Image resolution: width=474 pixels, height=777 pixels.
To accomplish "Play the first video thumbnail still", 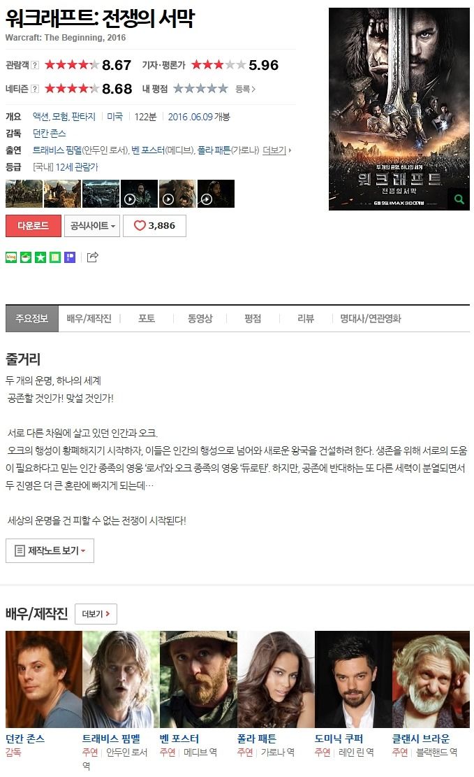I will coord(139,194).
